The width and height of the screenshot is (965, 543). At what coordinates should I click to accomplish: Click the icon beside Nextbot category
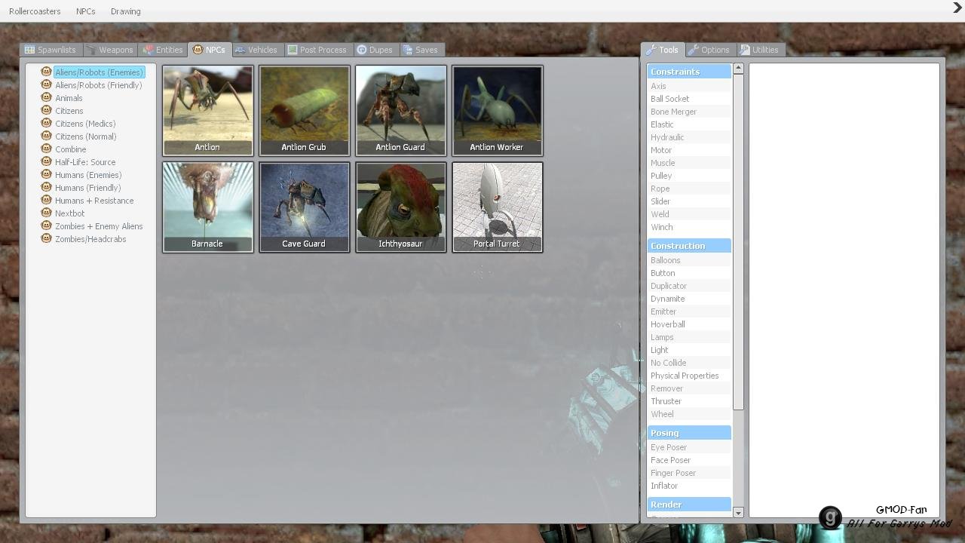46,213
